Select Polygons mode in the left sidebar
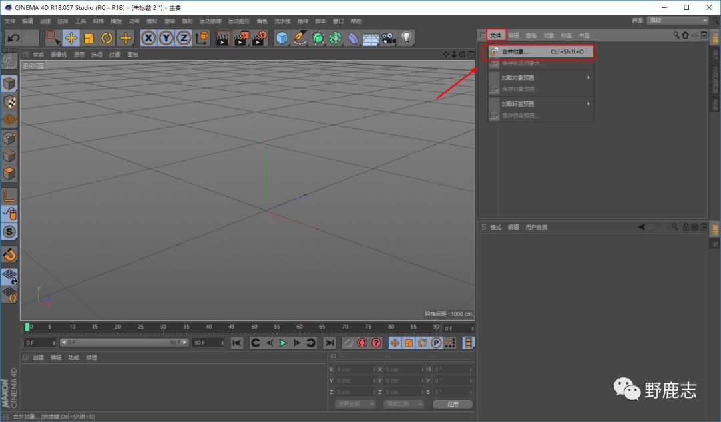The image size is (721, 422). 9,174
